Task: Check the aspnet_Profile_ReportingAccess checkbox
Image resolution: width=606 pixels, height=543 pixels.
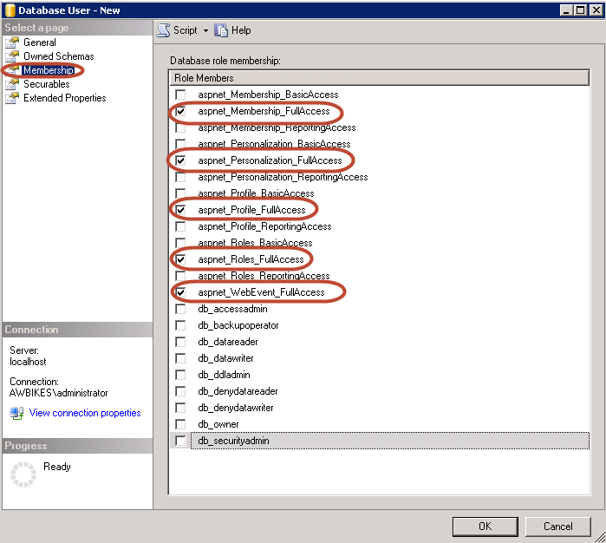Action: click(x=180, y=226)
